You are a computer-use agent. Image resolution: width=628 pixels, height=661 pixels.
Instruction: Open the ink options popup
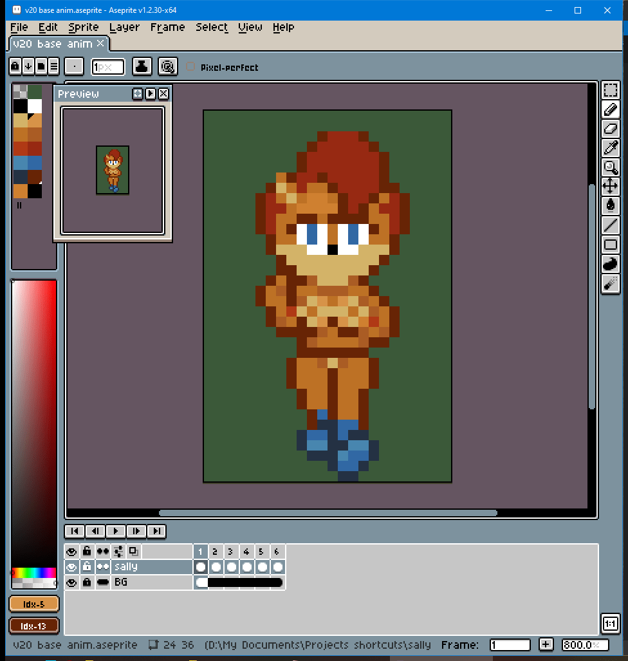coord(142,66)
